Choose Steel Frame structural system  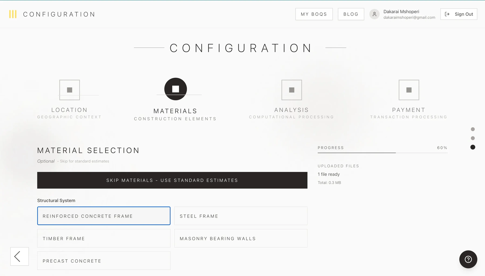[241, 216]
